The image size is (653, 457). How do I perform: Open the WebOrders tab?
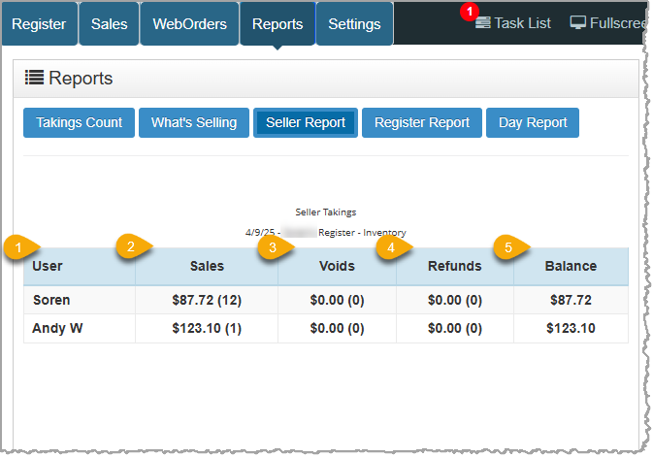point(189,23)
